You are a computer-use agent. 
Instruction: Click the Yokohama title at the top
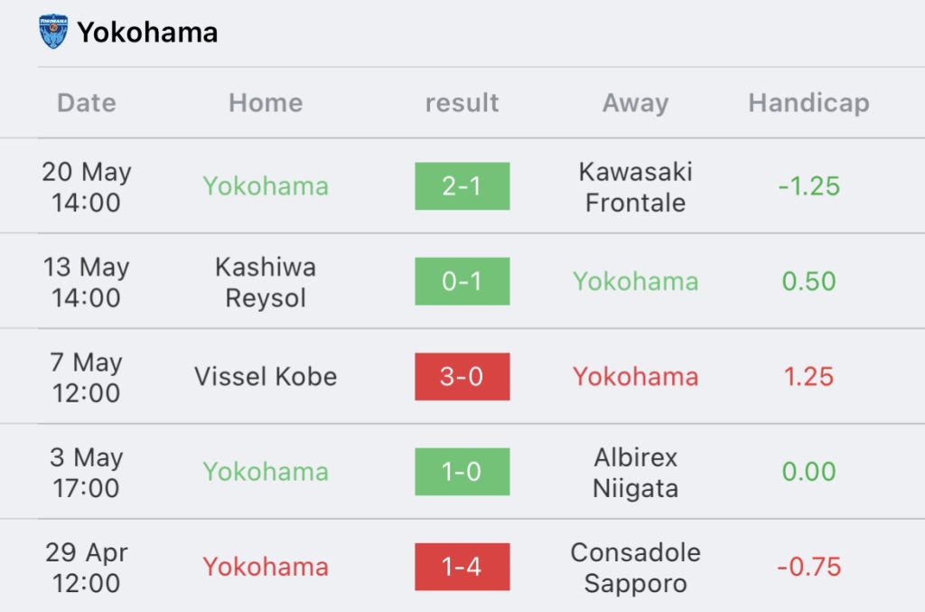coord(147,33)
